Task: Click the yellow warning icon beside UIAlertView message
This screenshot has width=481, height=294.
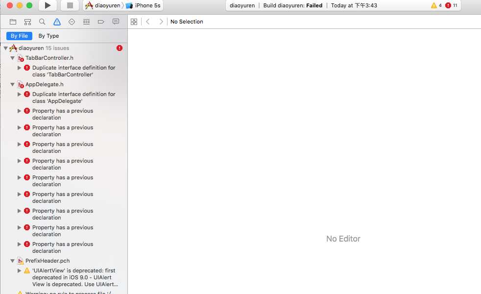Action: coord(27,270)
